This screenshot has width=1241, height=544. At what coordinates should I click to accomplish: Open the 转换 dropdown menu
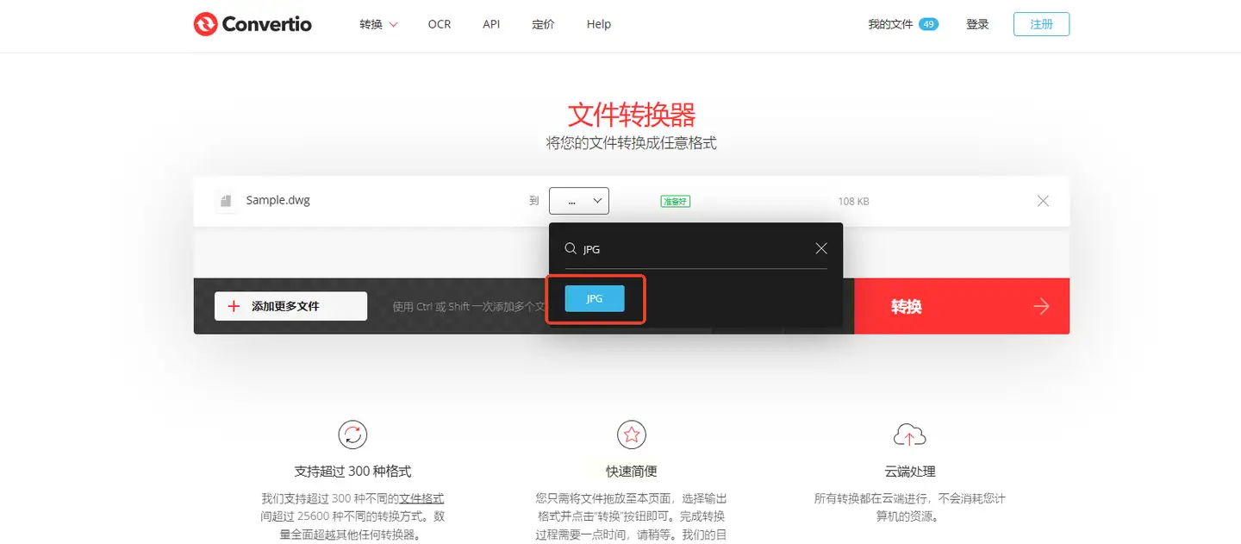[378, 24]
